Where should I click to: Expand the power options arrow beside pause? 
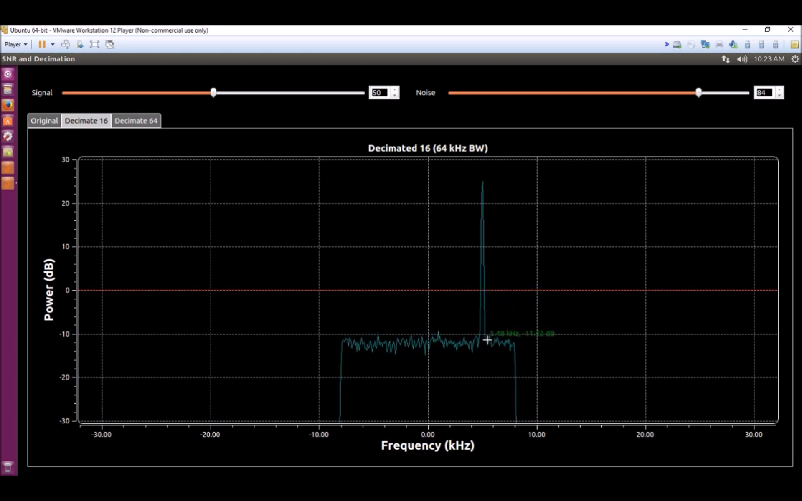(53, 44)
